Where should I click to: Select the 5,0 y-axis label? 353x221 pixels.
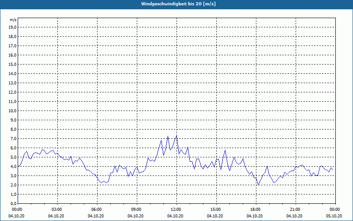click(x=13, y=157)
